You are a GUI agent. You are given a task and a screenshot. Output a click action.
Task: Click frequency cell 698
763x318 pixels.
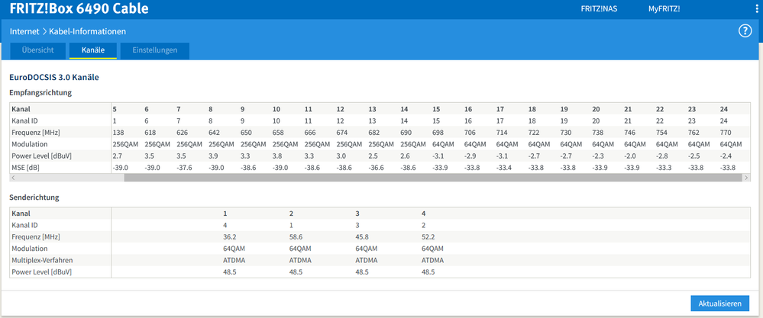pyautogui.click(x=438, y=133)
